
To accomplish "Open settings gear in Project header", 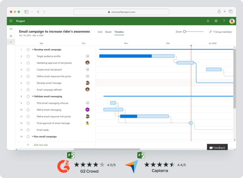I will click(216, 21).
